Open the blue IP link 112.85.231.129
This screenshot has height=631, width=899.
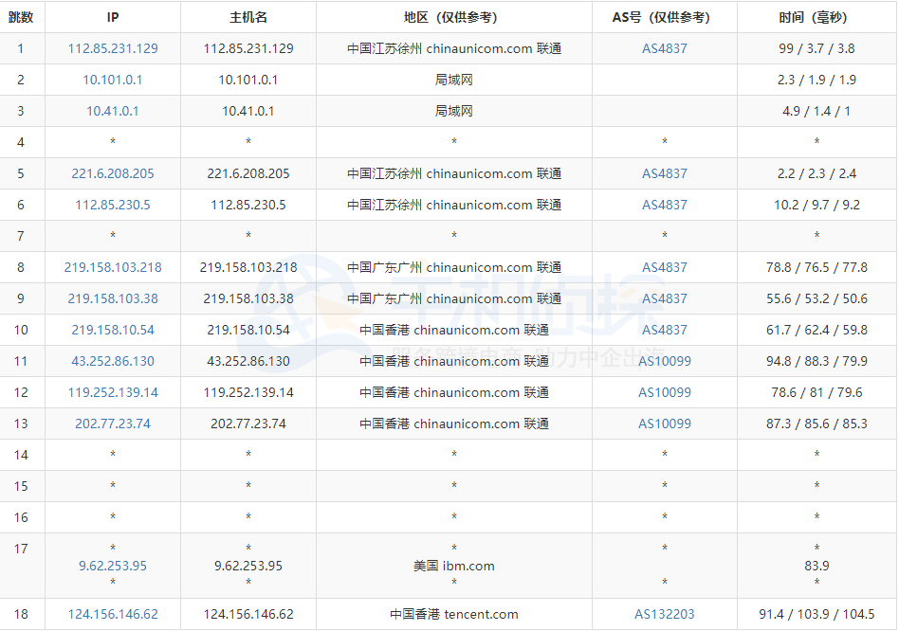click(113, 48)
